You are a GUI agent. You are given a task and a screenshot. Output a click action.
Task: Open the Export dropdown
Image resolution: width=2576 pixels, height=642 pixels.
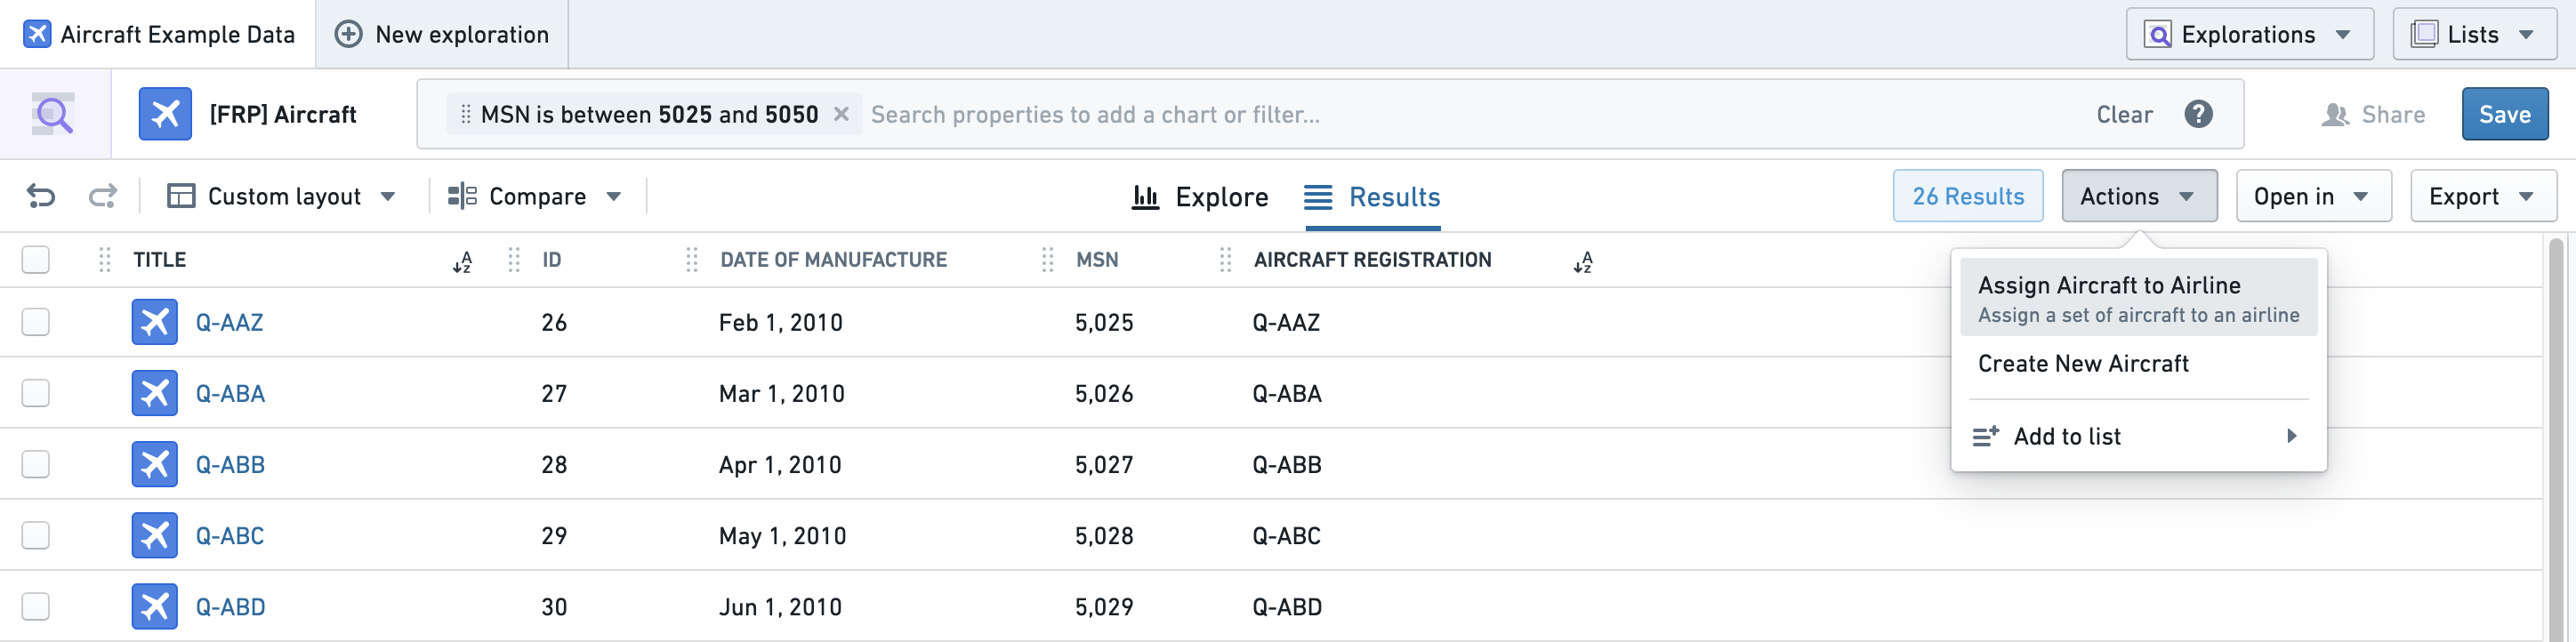click(2483, 196)
